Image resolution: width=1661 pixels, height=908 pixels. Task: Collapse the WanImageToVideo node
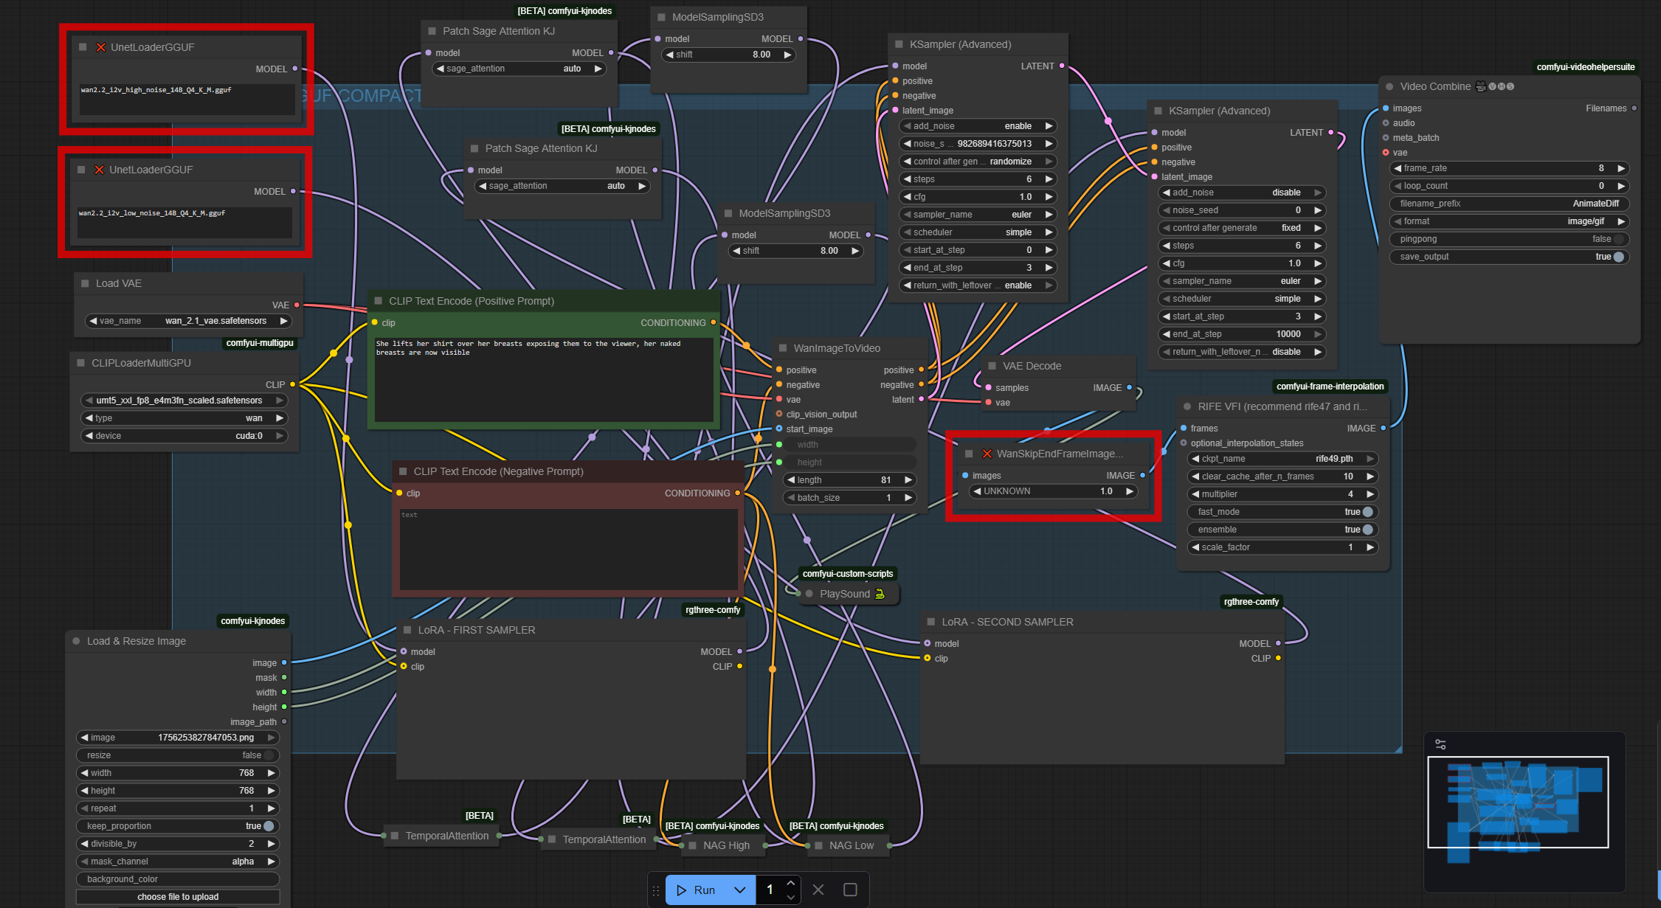click(783, 348)
